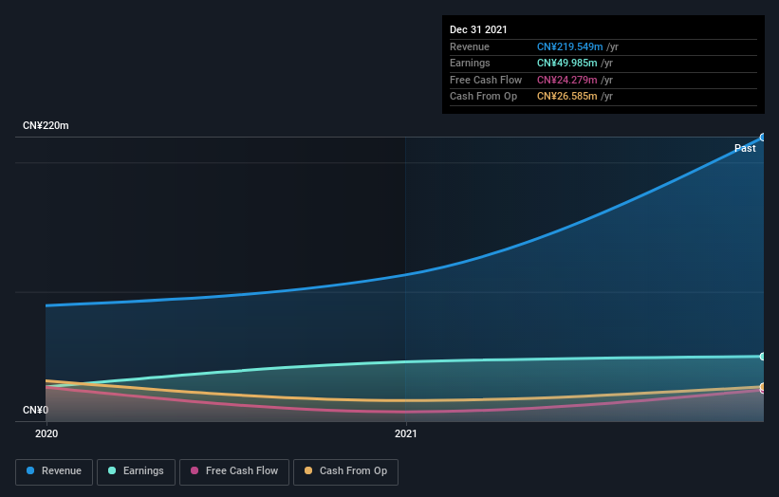Click the Cash From Op tooltip row label

[x=483, y=96]
